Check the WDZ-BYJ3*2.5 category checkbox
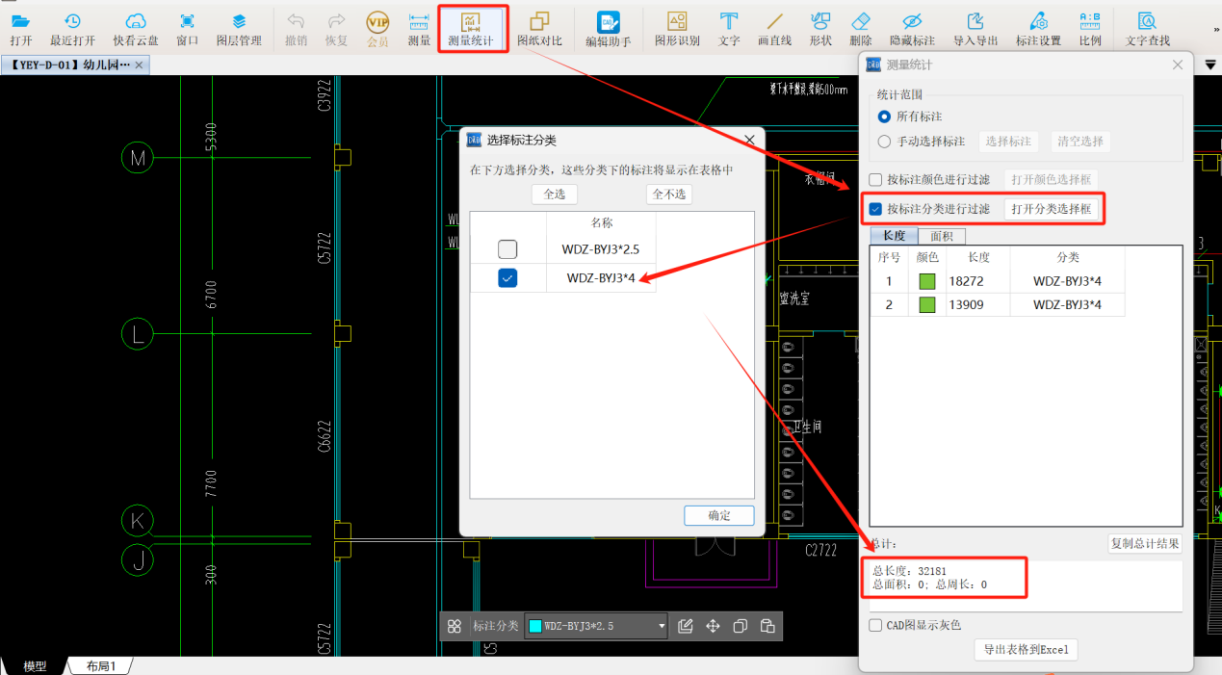Viewport: 1222px width, 675px height. (x=507, y=249)
